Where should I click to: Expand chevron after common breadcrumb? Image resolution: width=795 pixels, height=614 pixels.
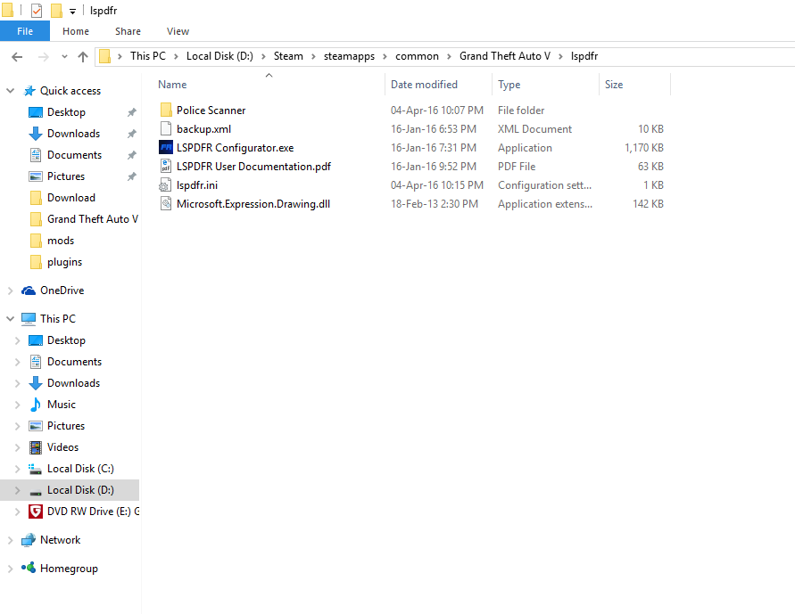449,57
